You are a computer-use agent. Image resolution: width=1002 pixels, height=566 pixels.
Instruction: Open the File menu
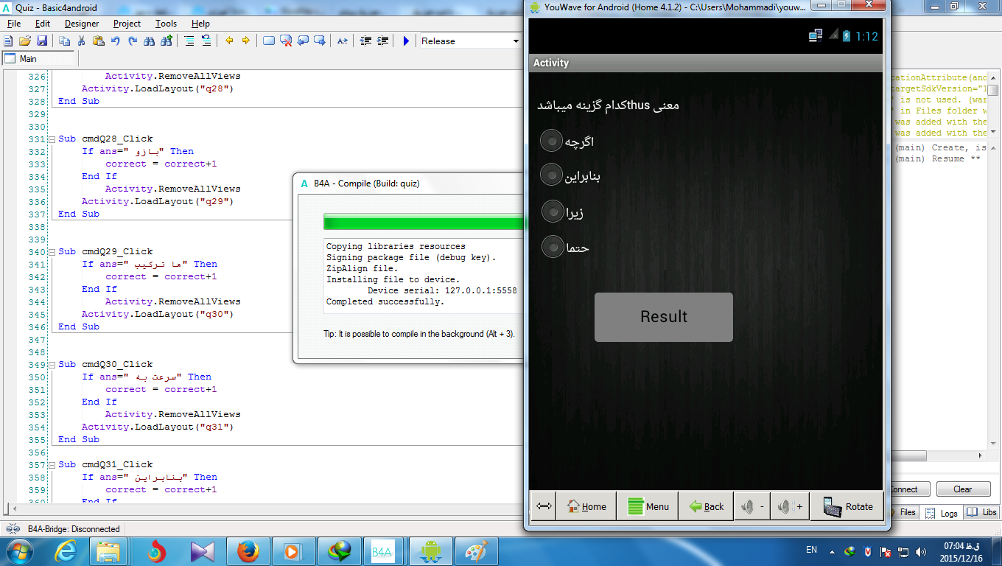point(14,24)
